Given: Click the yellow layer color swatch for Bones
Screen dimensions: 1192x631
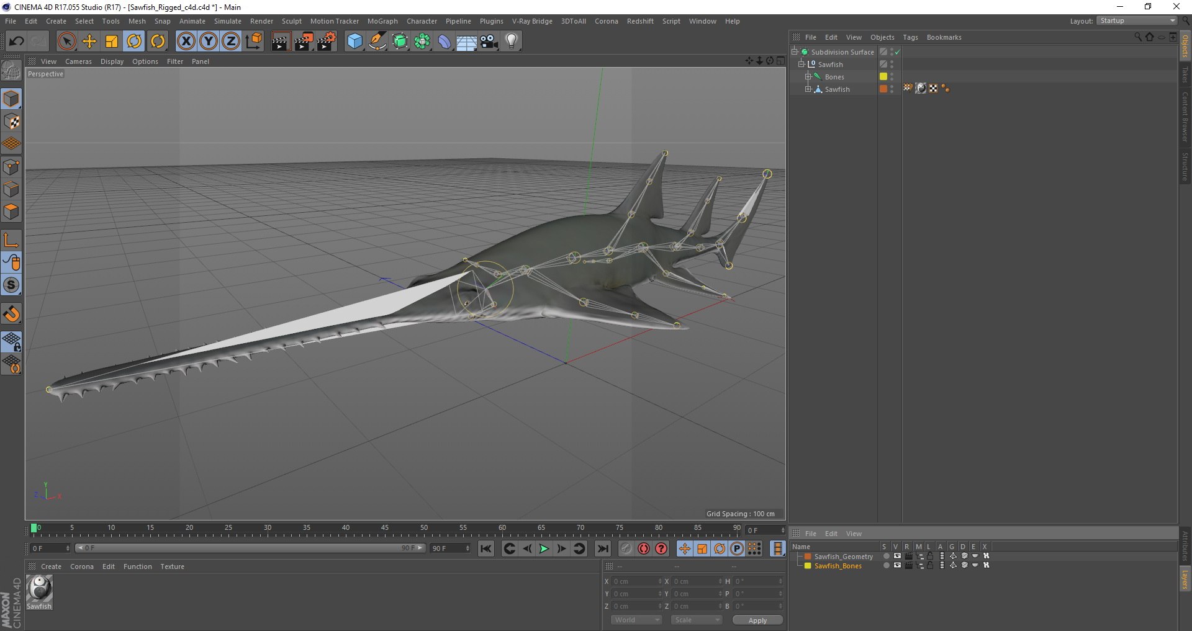Looking at the screenshot, I should click(x=883, y=77).
